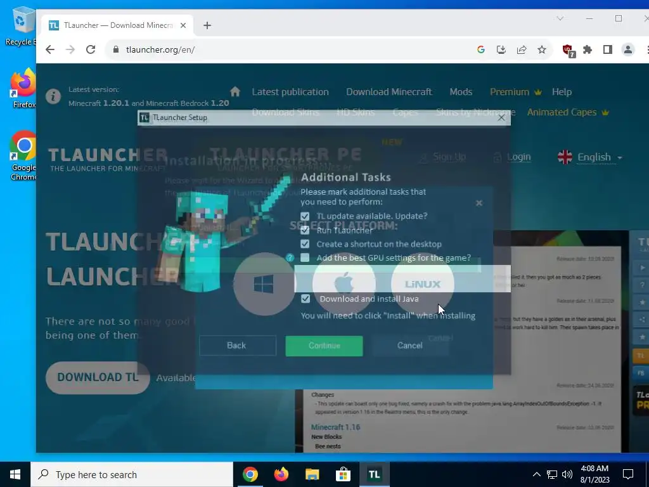649x487 pixels.
Task: Reload the tlauncher.org page
Action: pos(91,49)
